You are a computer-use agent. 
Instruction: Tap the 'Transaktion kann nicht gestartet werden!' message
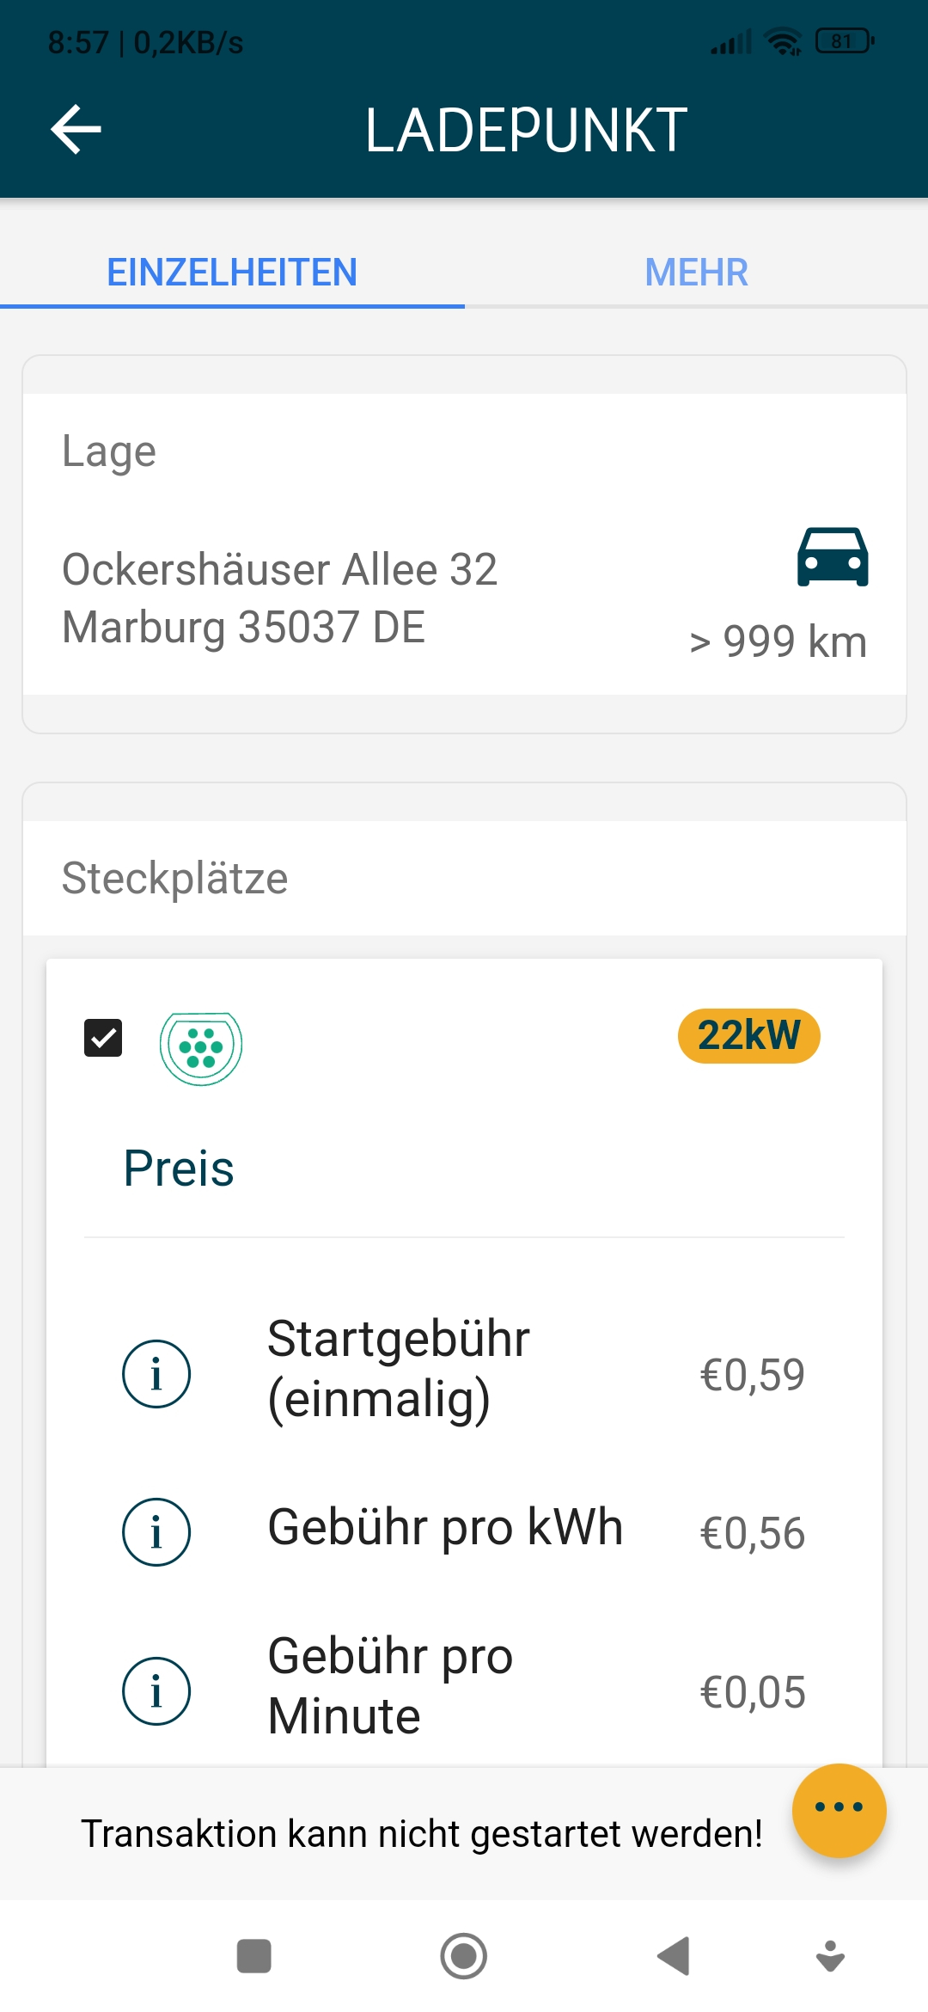421,1833
